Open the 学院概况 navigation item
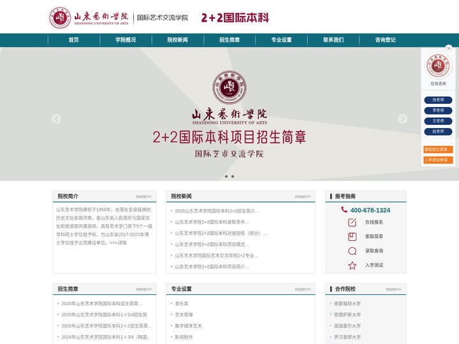Viewport: 459px width, 344px height. tap(126, 40)
